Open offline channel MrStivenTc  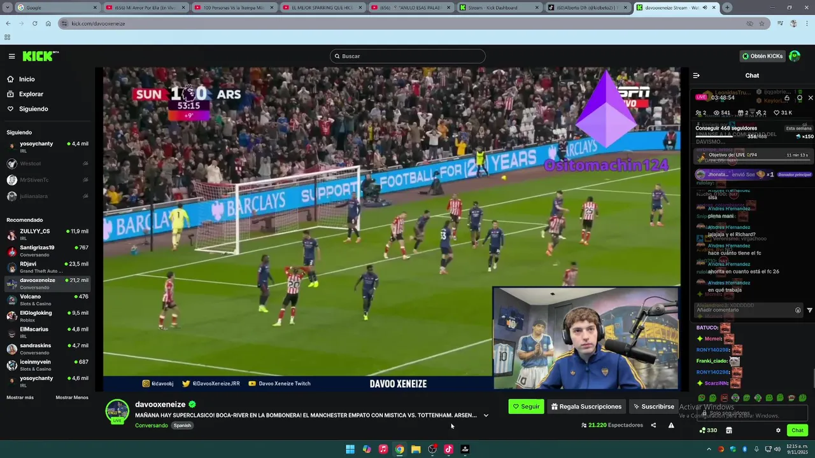(x=48, y=180)
